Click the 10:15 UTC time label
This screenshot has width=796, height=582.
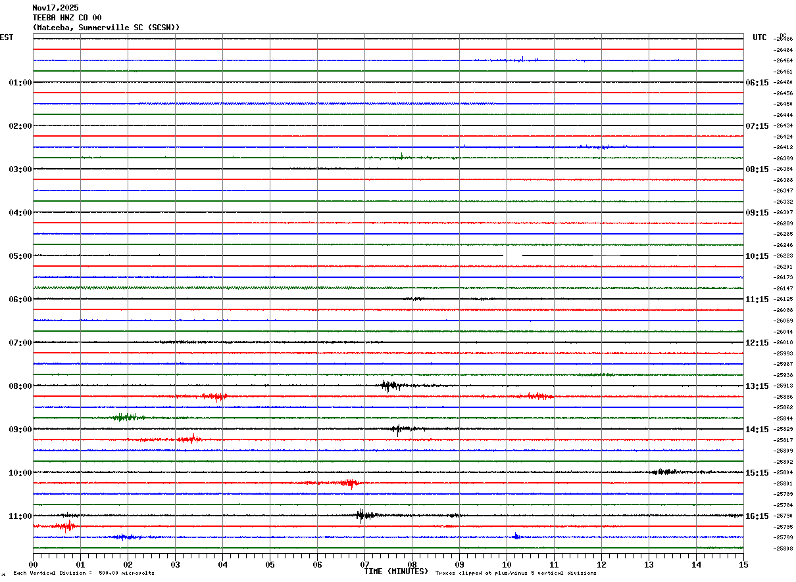point(757,256)
